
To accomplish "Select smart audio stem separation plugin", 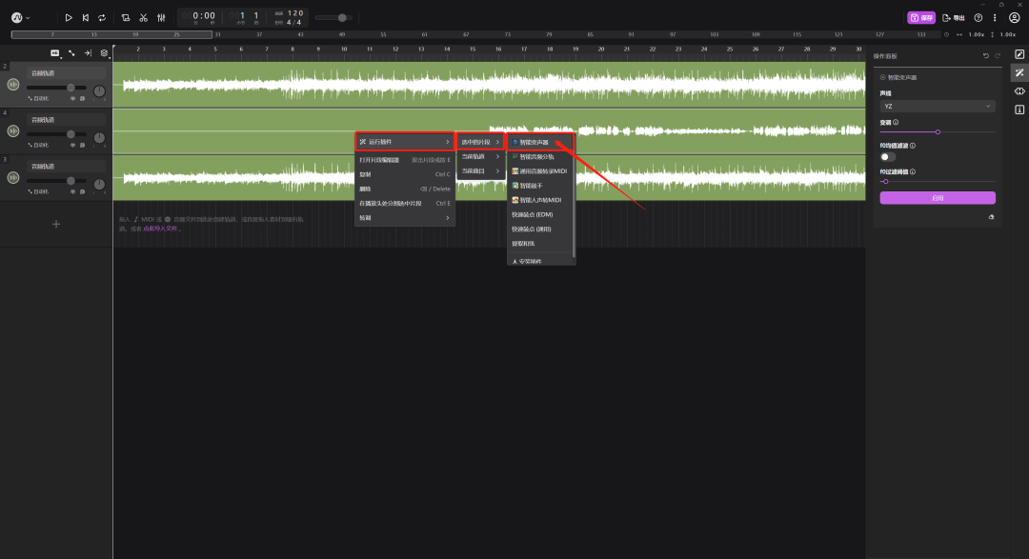I will 540,157.
